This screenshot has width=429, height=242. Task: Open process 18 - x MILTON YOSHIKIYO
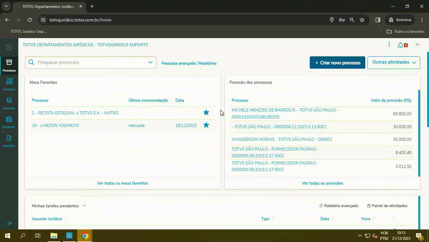(56, 125)
